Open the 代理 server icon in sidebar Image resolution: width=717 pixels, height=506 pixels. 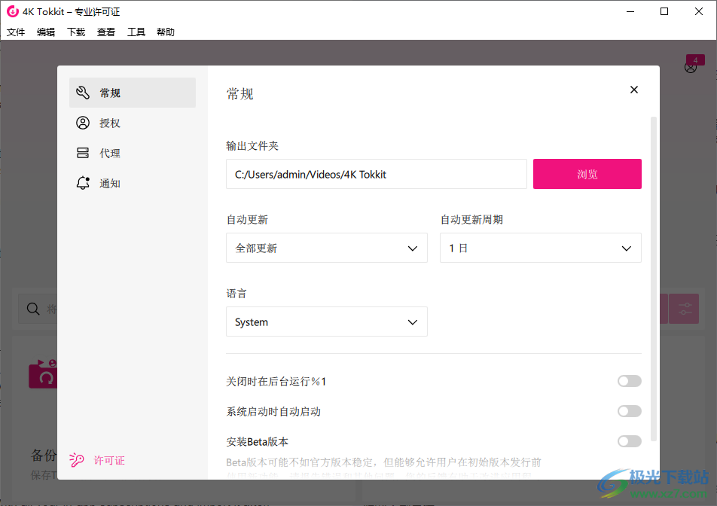(x=83, y=153)
